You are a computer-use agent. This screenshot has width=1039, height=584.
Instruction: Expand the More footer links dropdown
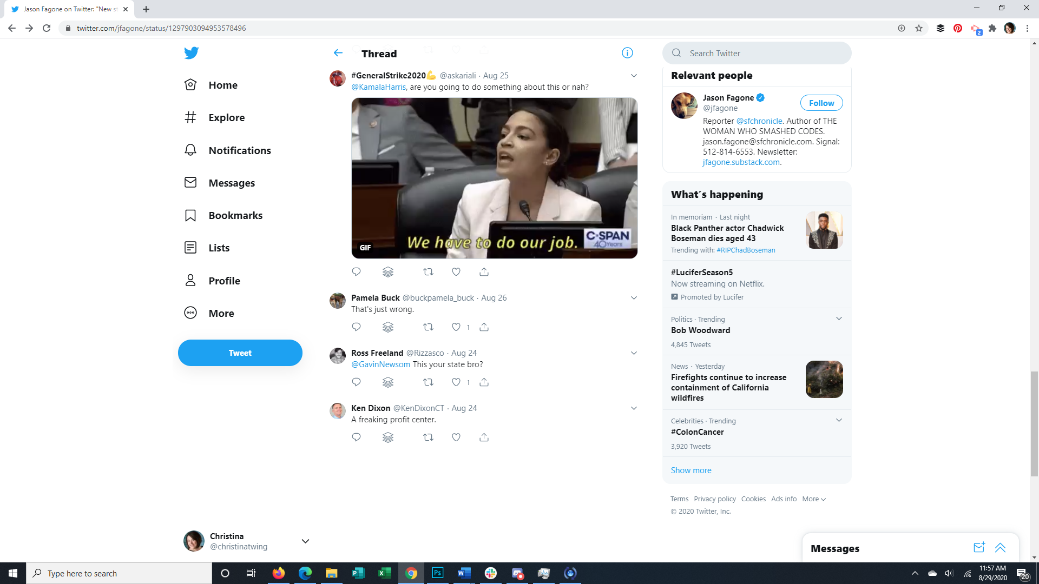(814, 499)
